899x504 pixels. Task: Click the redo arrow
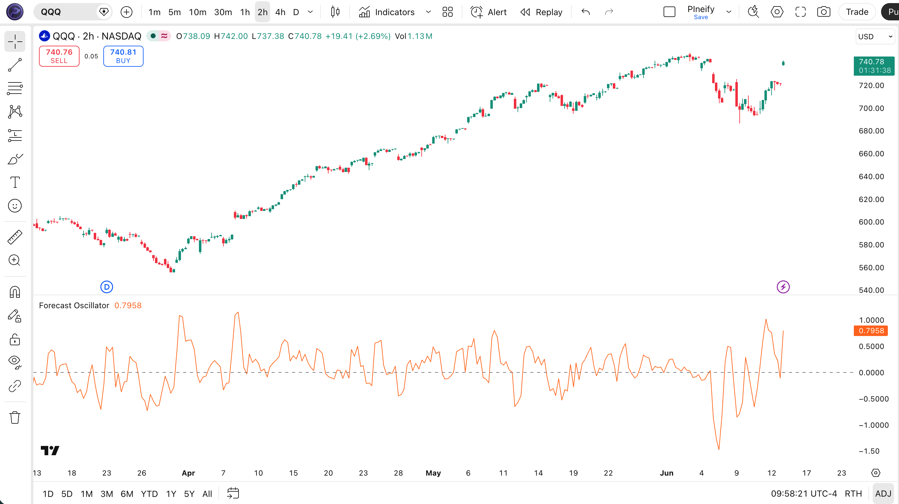tap(609, 12)
